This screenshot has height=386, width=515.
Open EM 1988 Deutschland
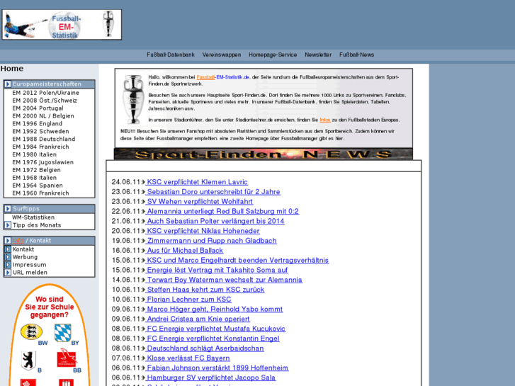(x=44, y=140)
